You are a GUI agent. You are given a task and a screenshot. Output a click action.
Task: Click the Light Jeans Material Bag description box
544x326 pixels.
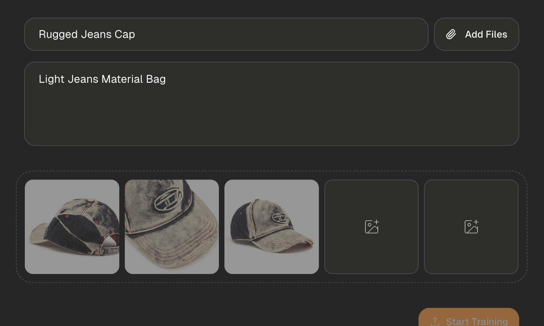[x=272, y=103]
